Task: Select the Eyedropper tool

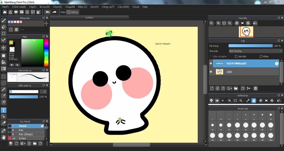Action: [x=4, y=130]
